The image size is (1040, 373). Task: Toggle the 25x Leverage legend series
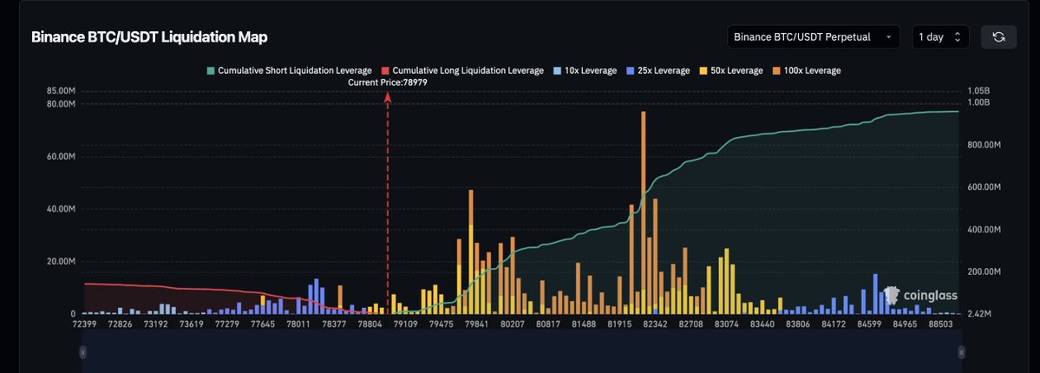click(x=658, y=70)
